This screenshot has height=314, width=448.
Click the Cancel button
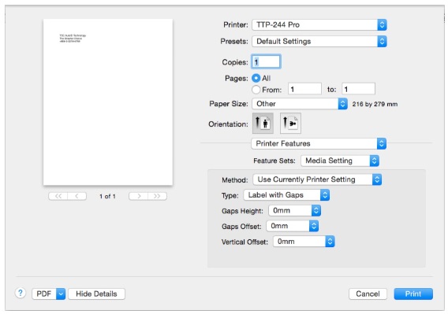pos(368,294)
